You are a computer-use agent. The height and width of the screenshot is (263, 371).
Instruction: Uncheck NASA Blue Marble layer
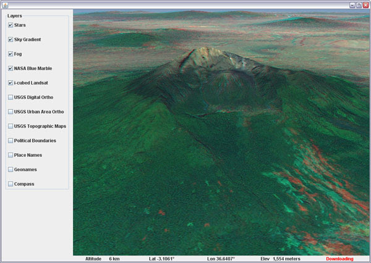11,69
